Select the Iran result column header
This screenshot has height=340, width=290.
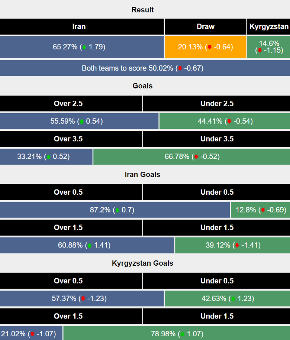[x=79, y=27]
